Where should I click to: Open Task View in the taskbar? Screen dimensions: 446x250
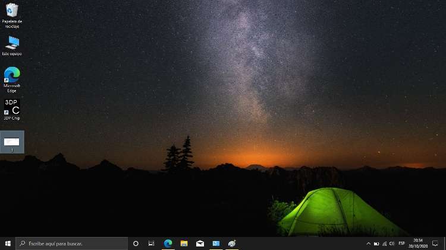[x=152, y=243]
